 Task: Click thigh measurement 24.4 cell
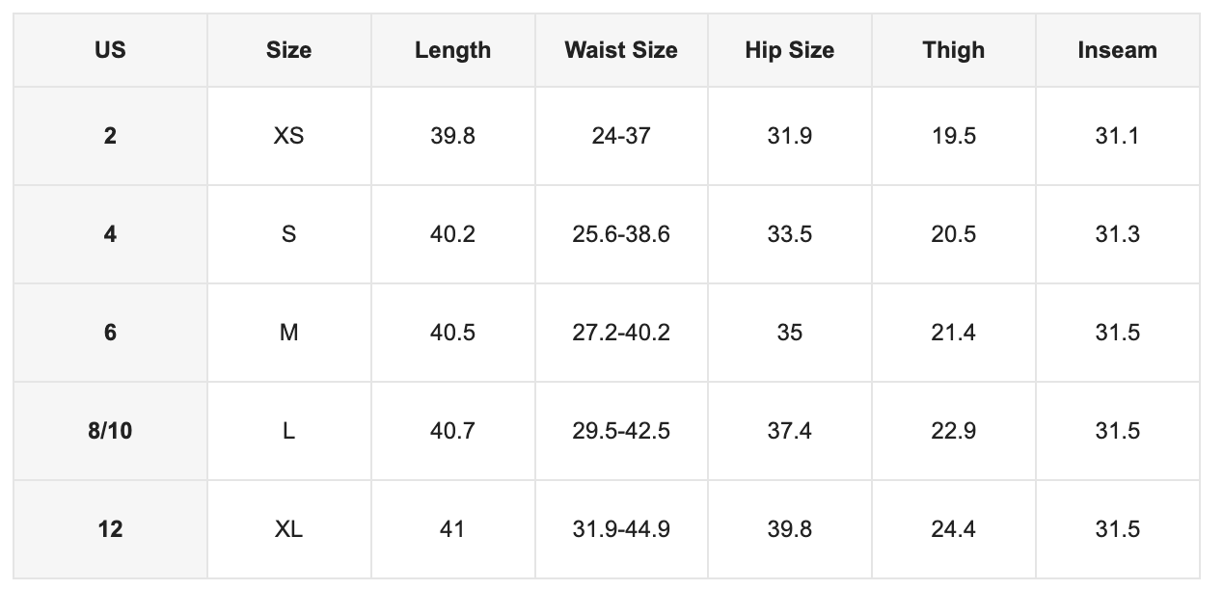click(953, 529)
